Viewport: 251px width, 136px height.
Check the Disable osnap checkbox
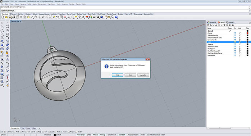coord(76,132)
